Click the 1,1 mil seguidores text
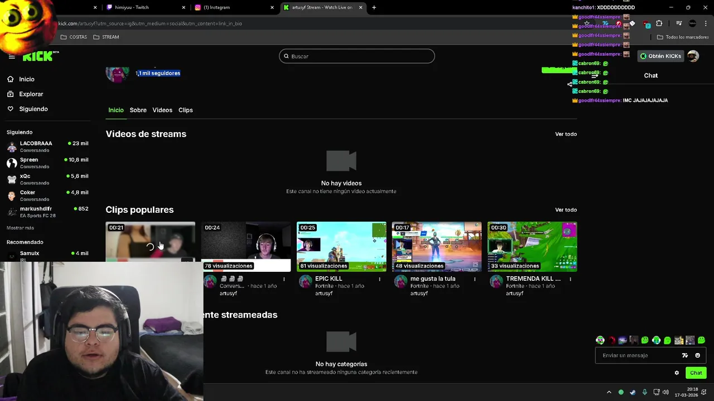The width and height of the screenshot is (714, 401). (x=158, y=73)
